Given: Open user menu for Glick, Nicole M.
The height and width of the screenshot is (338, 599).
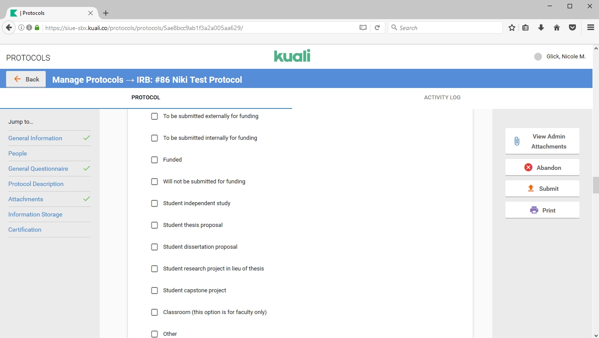Looking at the screenshot, I should pyautogui.click(x=560, y=57).
